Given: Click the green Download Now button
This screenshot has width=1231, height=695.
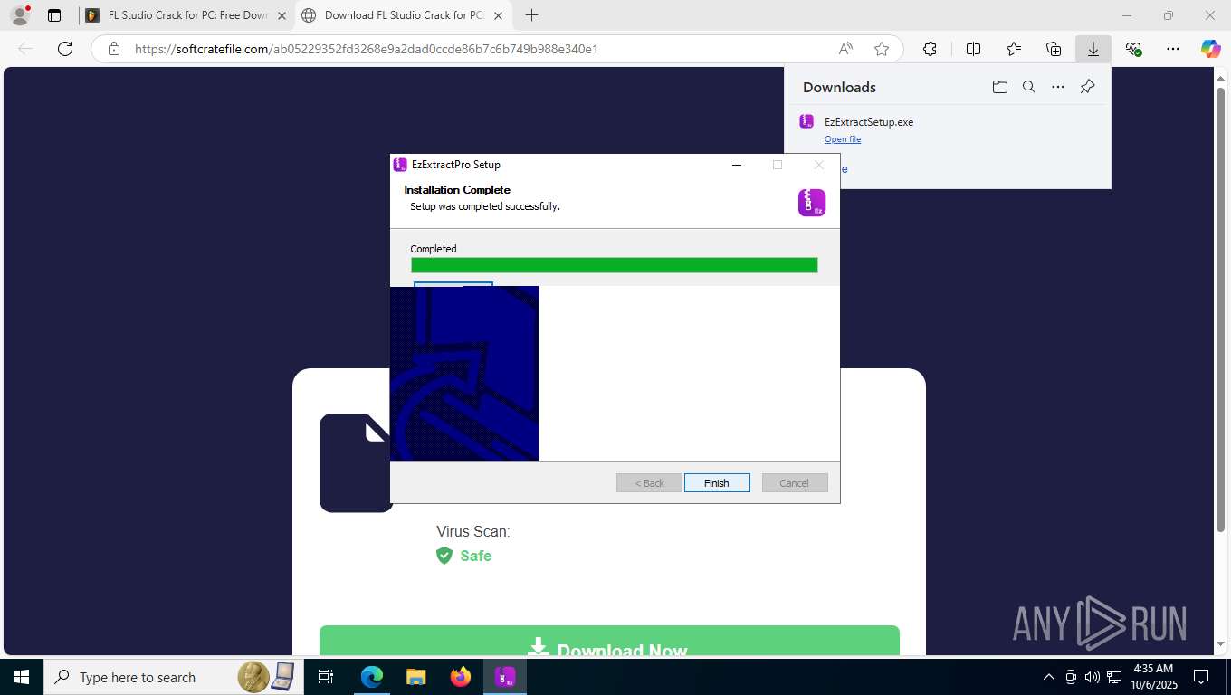Looking at the screenshot, I should click(609, 641).
